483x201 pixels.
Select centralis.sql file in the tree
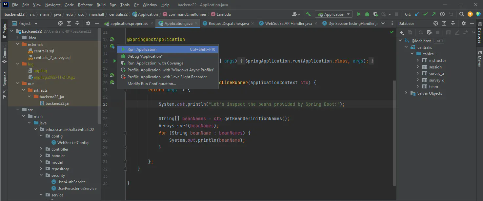pyautogui.click(x=44, y=51)
